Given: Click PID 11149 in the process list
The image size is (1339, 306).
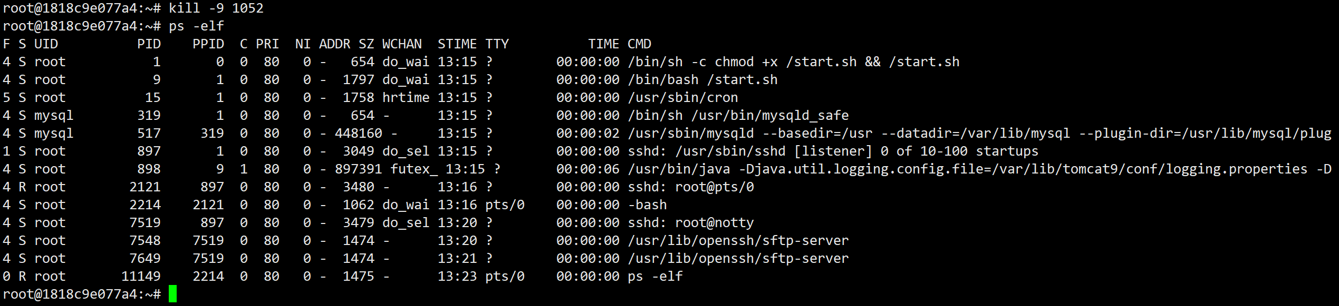Looking at the screenshot, I should pyautogui.click(x=141, y=276).
